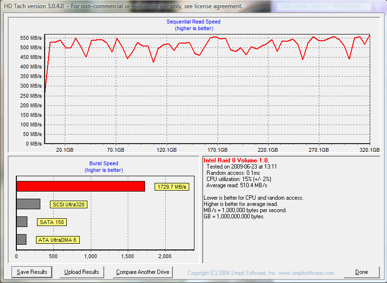Click the gray SCSI Ultra320 bar

pos(28,204)
